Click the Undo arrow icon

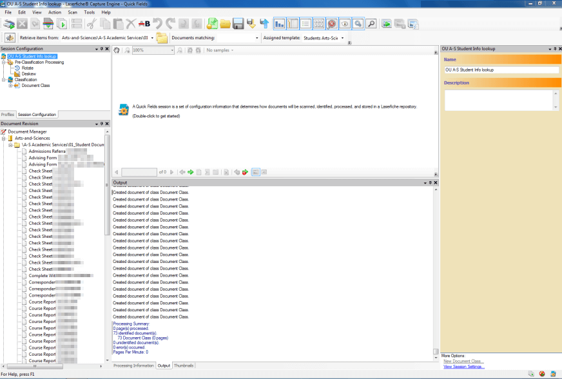point(157,24)
